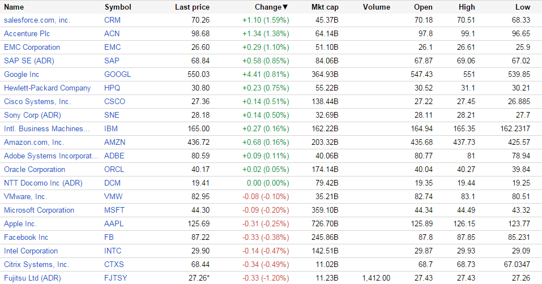
Task: Click the Symbol column header
Action: [118, 7]
